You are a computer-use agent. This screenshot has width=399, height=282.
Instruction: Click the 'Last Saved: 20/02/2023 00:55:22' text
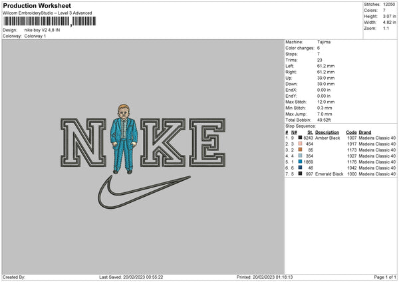point(131,277)
